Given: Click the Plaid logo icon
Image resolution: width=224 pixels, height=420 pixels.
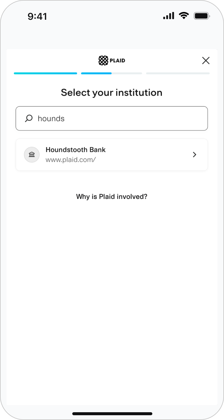Looking at the screenshot, I should [103, 60].
